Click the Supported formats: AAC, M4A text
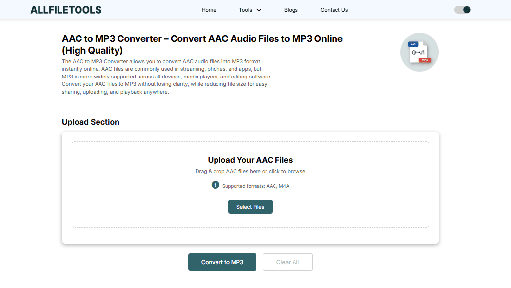The width and height of the screenshot is (511, 288). coord(255,186)
